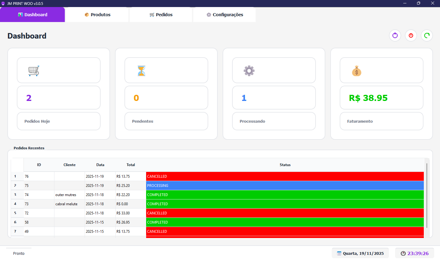Image resolution: width=440 pixels, height=260 pixels.
Task: Click the R$ 25.20 total cell
Action: [131, 186]
